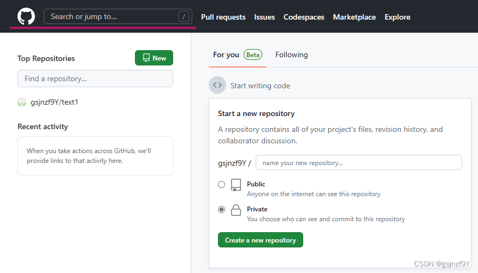Navigate to Explore in the header
The height and width of the screenshot is (273, 478).
(x=397, y=17)
